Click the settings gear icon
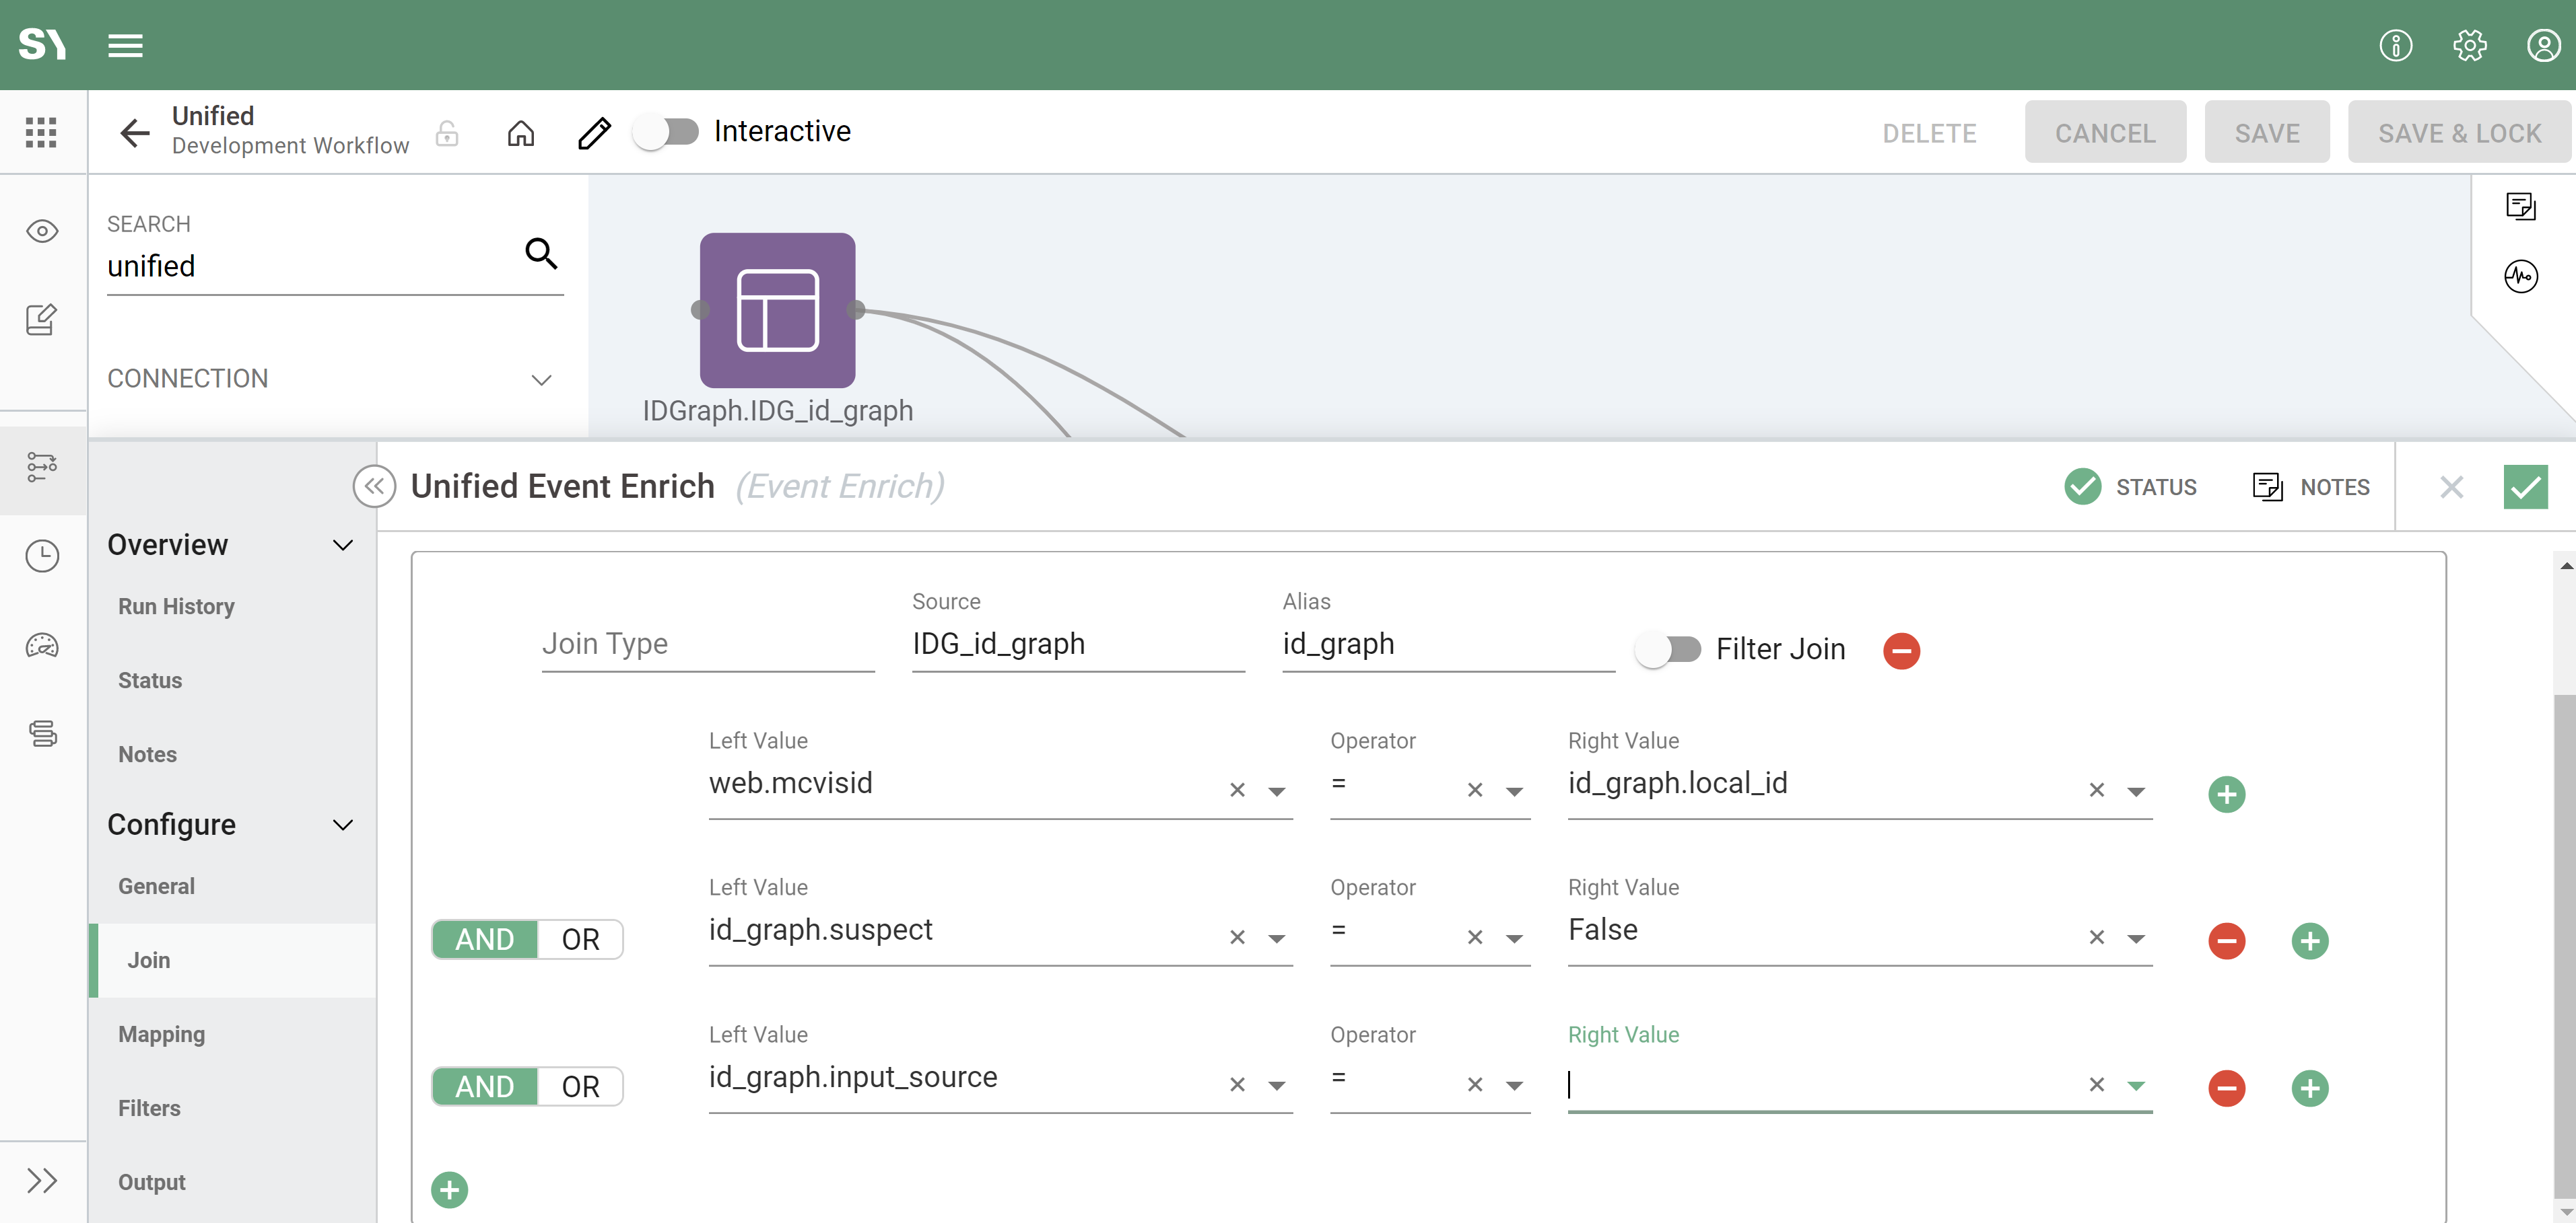Viewport: 2576px width, 1223px height. pos(2469,45)
